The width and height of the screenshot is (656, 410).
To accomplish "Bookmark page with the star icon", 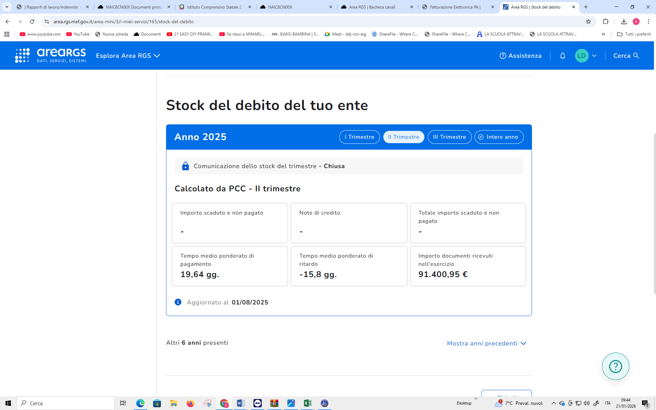I will [588, 22].
